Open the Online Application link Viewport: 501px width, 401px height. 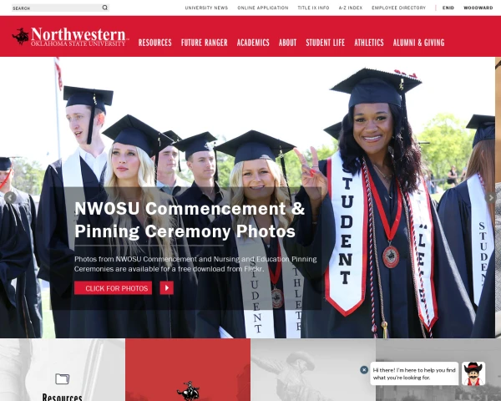[x=263, y=8]
